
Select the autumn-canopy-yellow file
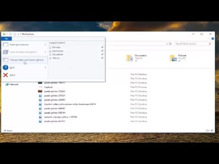[x=61, y=117]
